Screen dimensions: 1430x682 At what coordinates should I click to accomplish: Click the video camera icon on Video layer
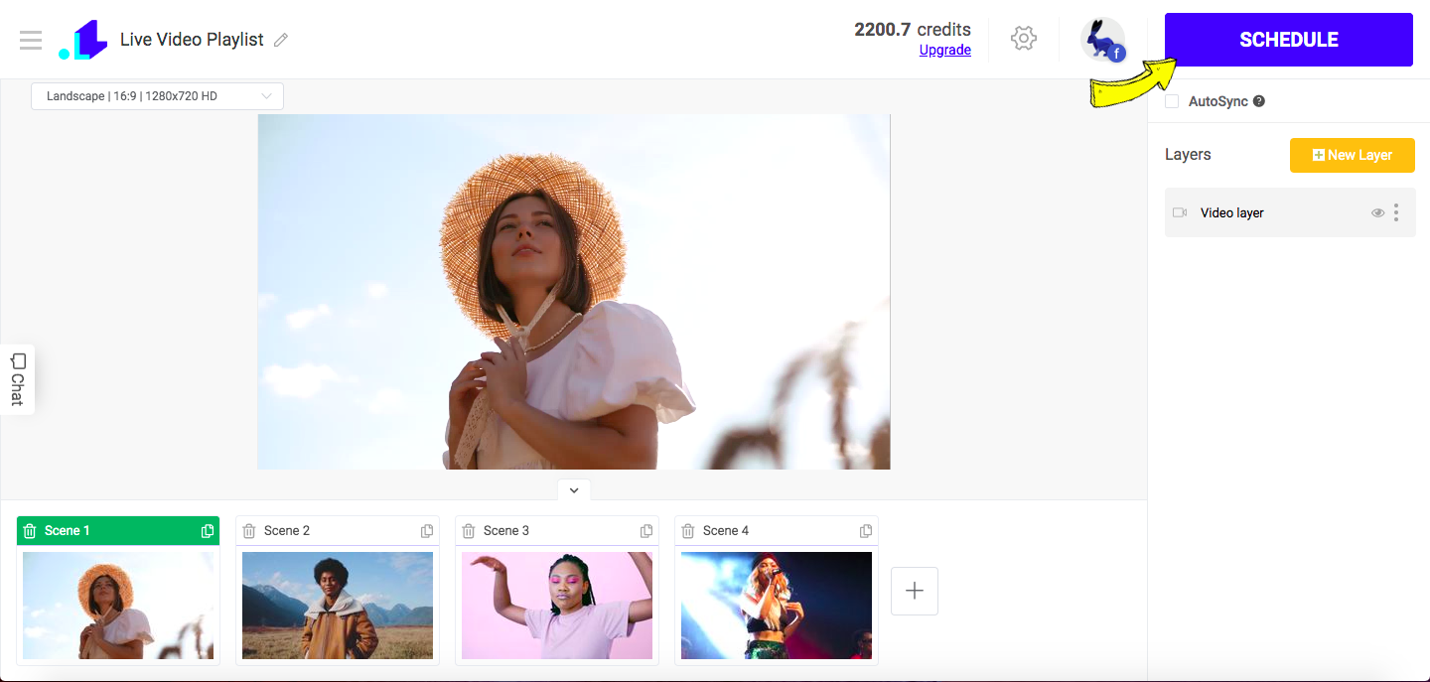(1180, 211)
